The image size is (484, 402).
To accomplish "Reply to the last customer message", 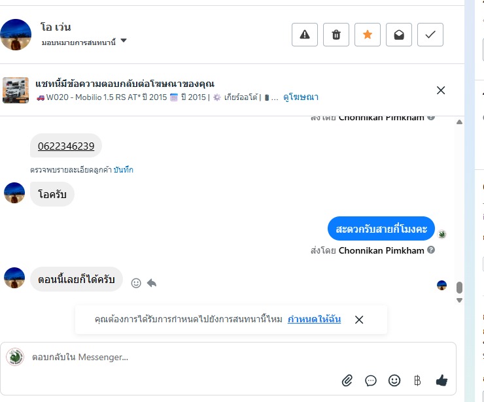I will coord(152,283).
